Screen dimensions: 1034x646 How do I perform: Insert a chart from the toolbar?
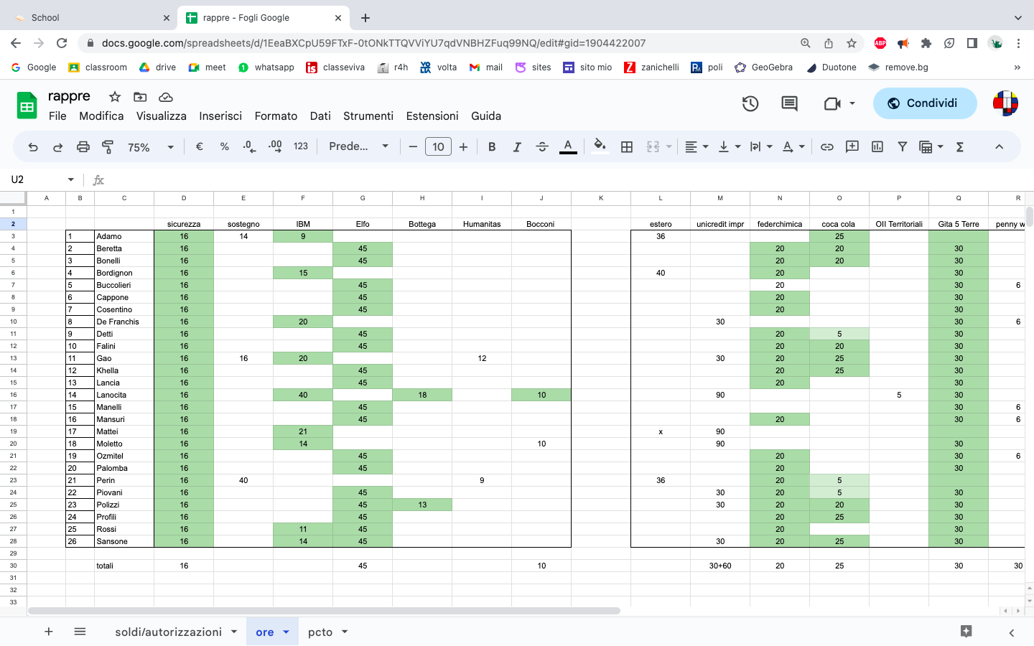[877, 146]
